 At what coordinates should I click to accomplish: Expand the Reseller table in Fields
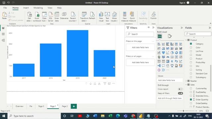point(186,81)
